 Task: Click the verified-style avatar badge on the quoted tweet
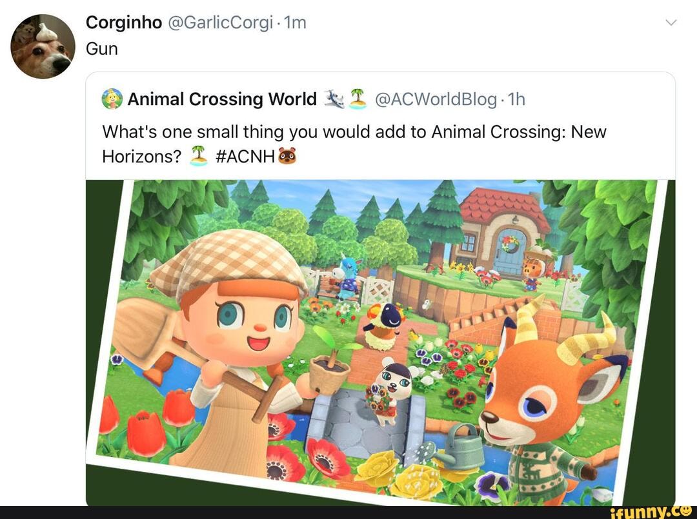pos(112,99)
